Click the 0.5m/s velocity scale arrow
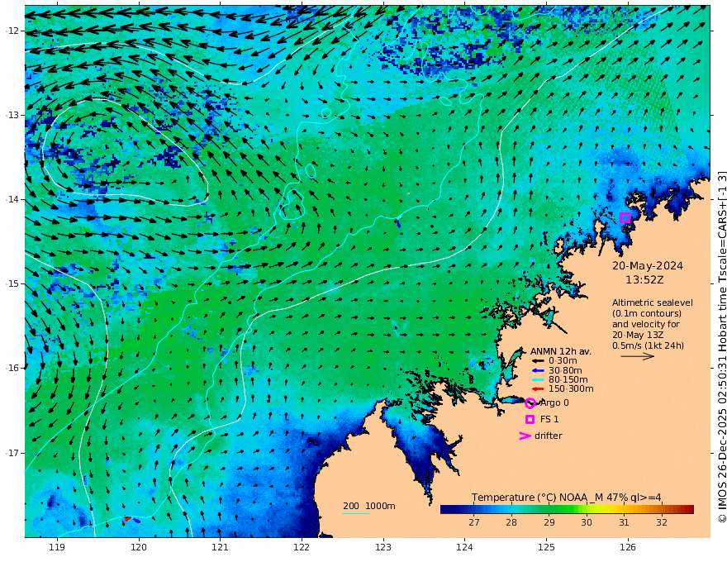Screen dimensions: 727x562 (638, 356)
